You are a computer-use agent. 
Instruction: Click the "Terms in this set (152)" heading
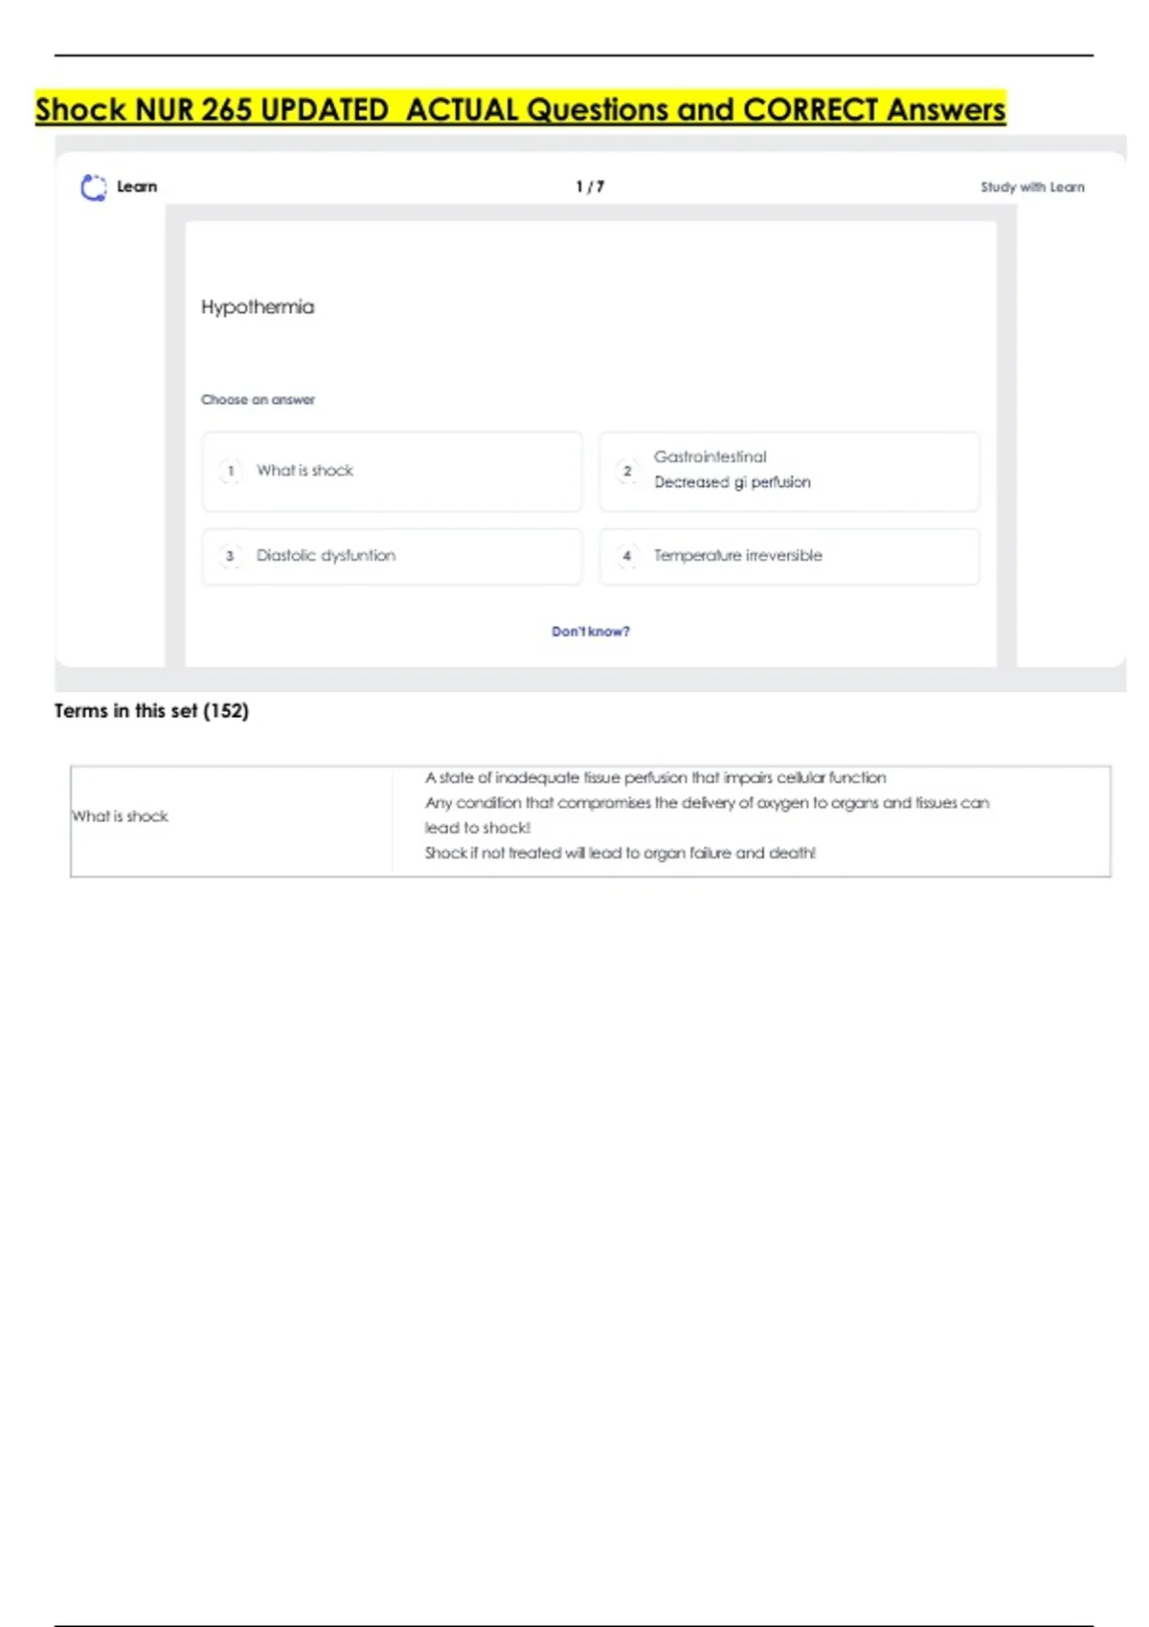(151, 711)
